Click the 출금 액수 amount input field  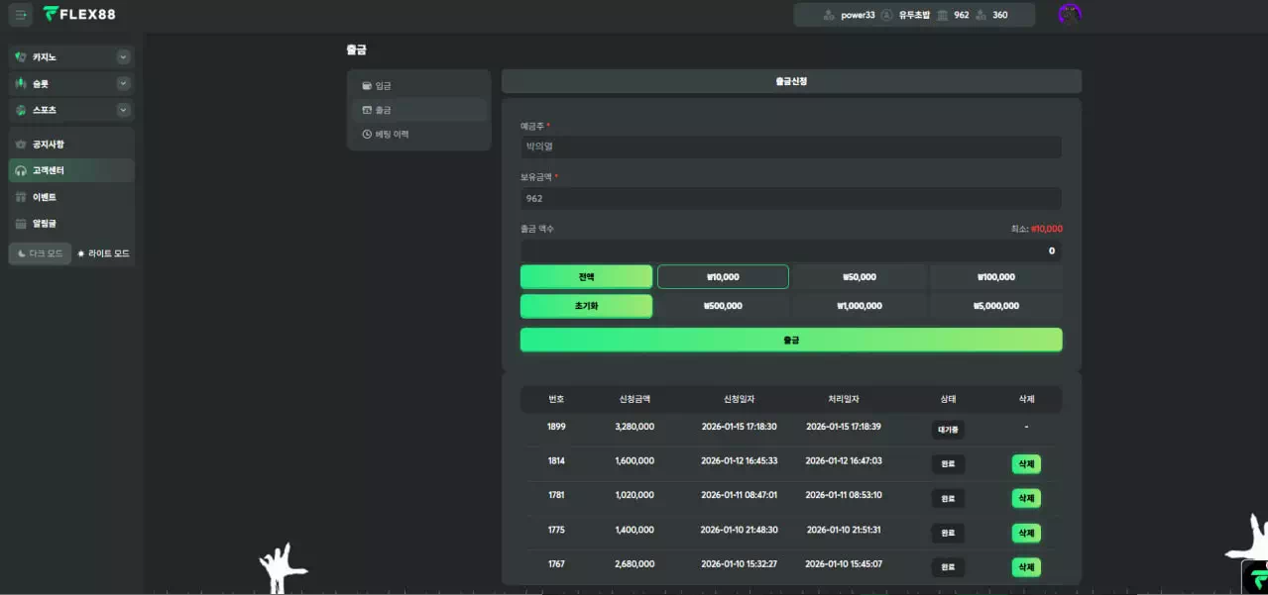(790, 251)
